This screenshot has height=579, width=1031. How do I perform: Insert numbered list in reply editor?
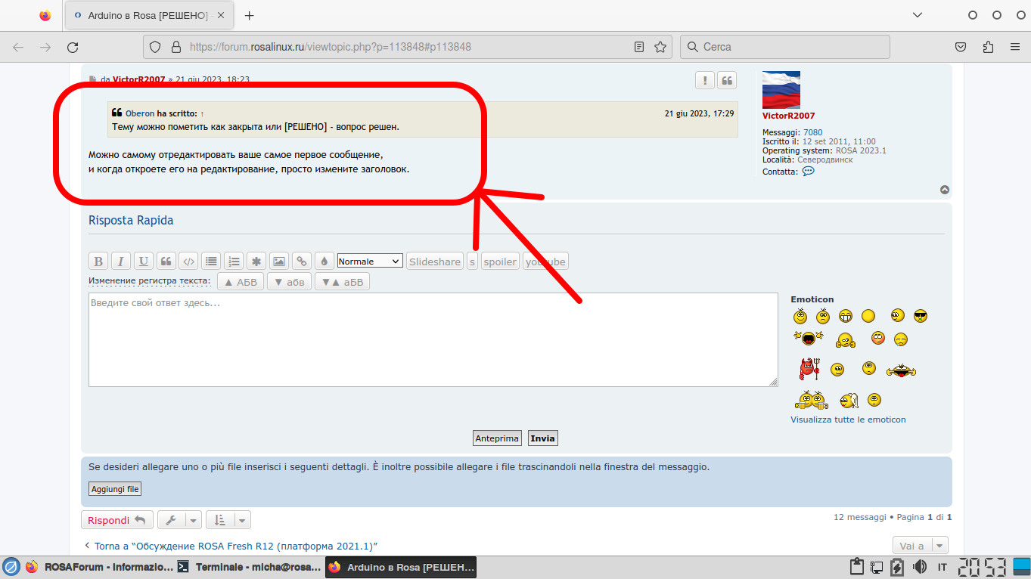tap(234, 262)
